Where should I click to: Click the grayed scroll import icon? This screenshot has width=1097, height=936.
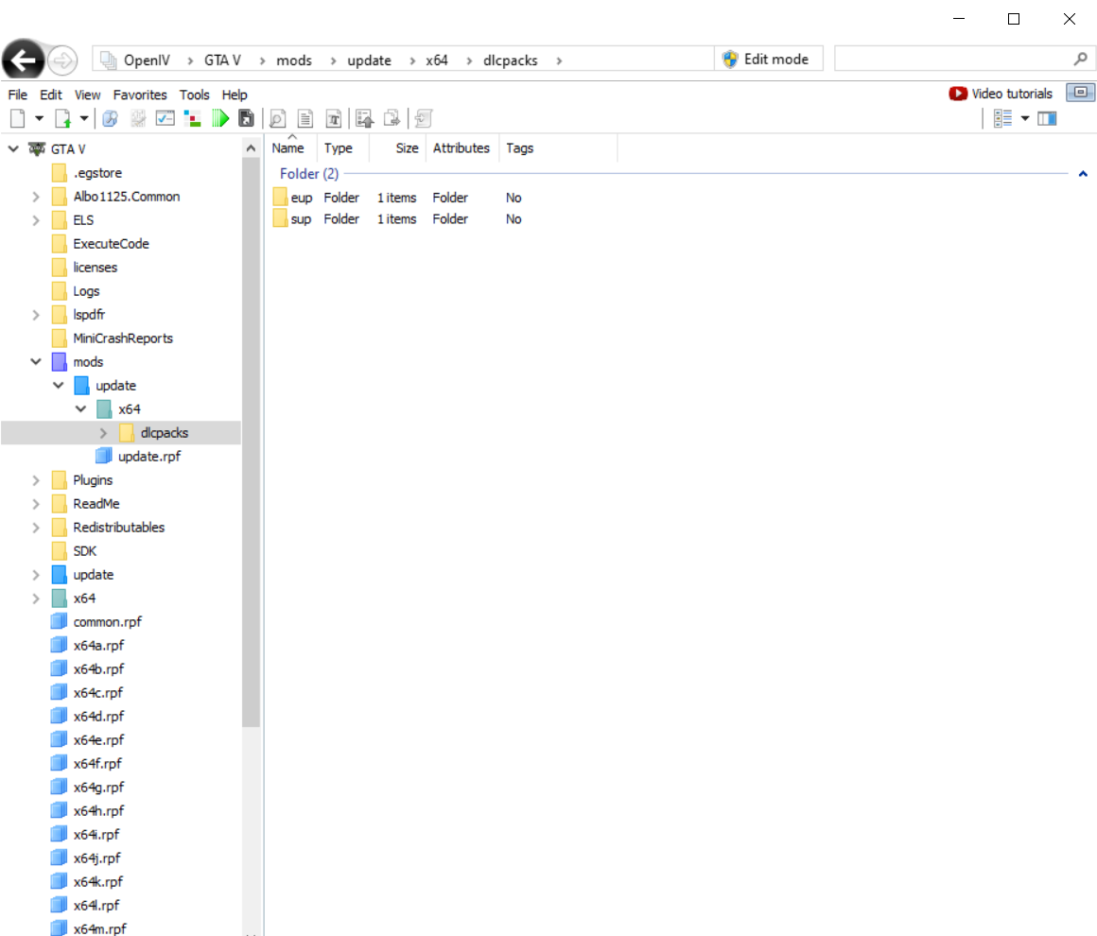[424, 118]
